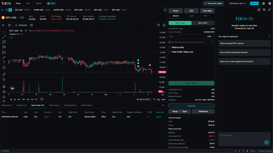Enable Take Profit / Stop Loss checkbox
The width and height of the screenshot is (273, 153).
coord(170,52)
